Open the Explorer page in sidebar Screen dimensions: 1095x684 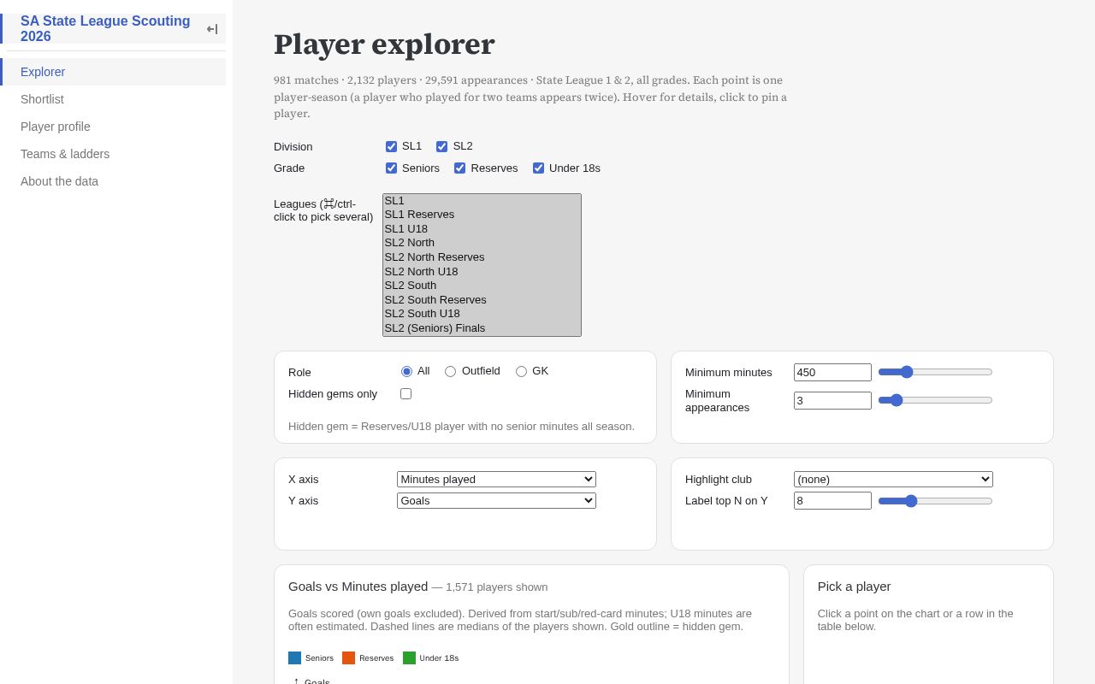[x=115, y=72]
